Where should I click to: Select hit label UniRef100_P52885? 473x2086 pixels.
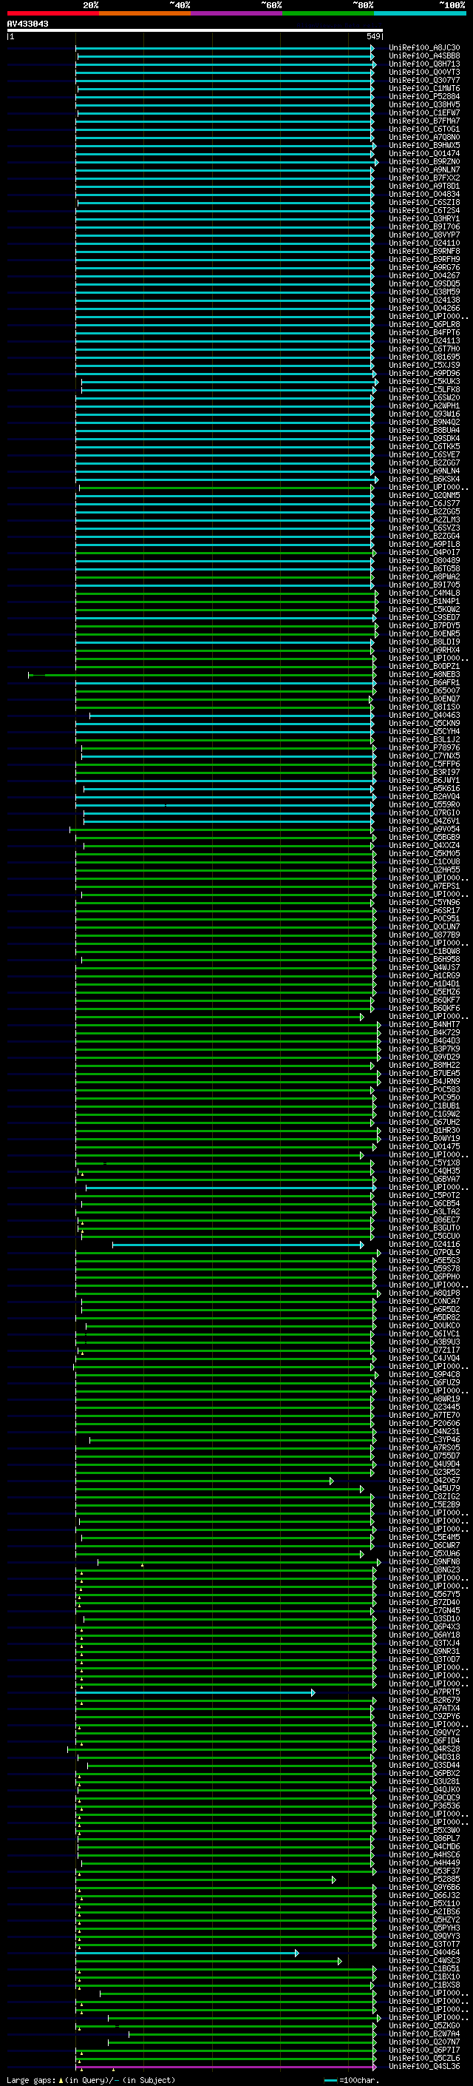point(424,1880)
